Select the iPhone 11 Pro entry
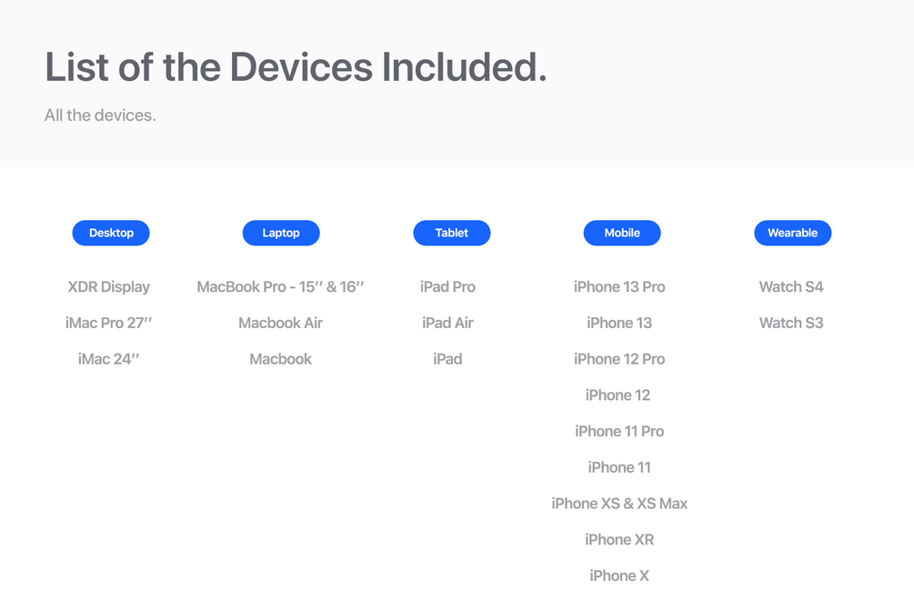The width and height of the screenshot is (914, 609). click(619, 431)
